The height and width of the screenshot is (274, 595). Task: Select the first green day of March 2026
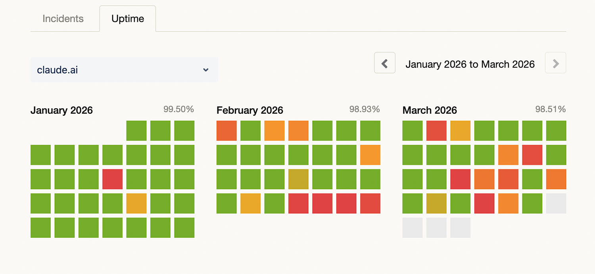[413, 131]
